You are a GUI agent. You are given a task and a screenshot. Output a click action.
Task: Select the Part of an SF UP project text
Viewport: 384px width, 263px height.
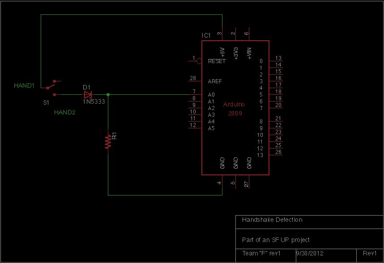[x=276, y=240]
